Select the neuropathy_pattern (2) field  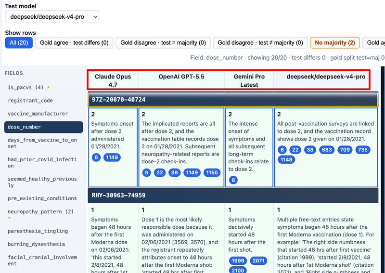[x=43, y=214]
